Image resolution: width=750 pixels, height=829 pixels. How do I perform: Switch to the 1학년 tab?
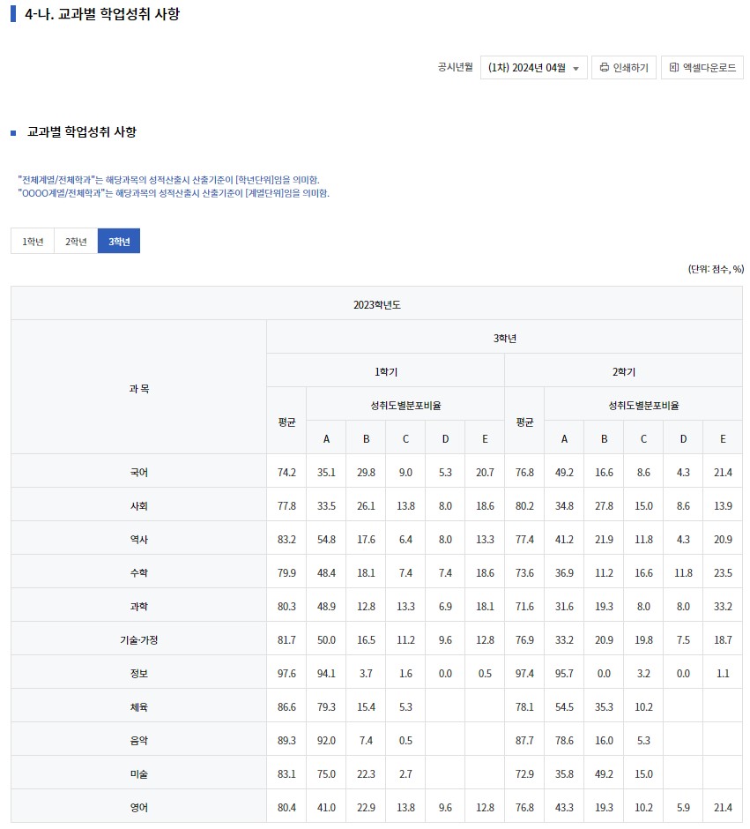32,241
